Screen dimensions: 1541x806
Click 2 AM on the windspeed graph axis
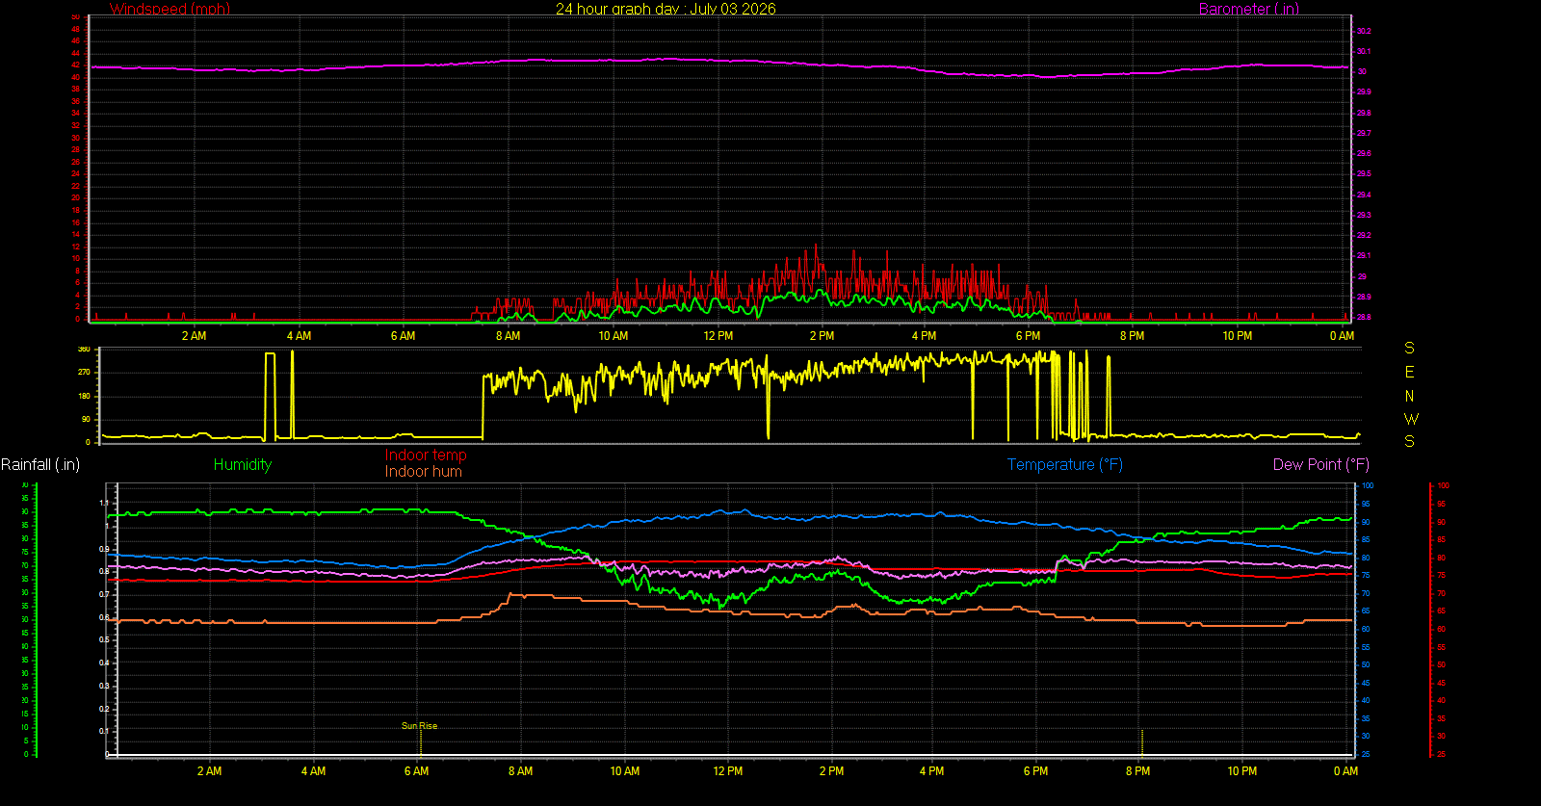pyautogui.click(x=194, y=336)
